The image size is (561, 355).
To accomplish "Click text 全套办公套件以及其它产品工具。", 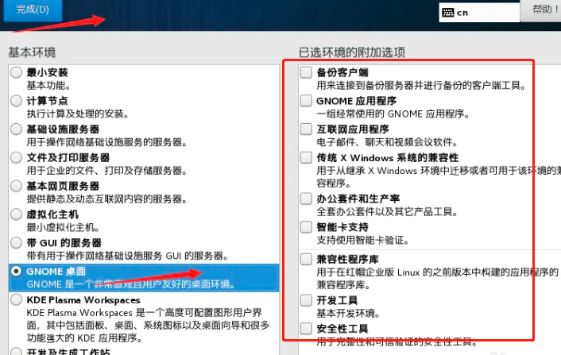I will click(x=388, y=212).
